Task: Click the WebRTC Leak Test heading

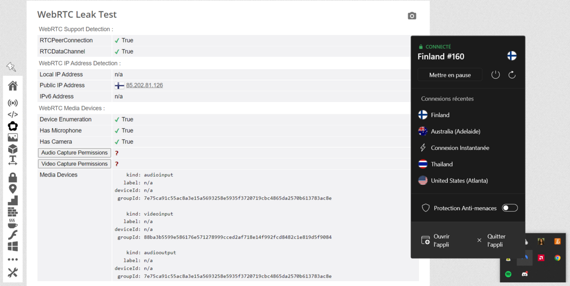Action: pyautogui.click(x=77, y=15)
